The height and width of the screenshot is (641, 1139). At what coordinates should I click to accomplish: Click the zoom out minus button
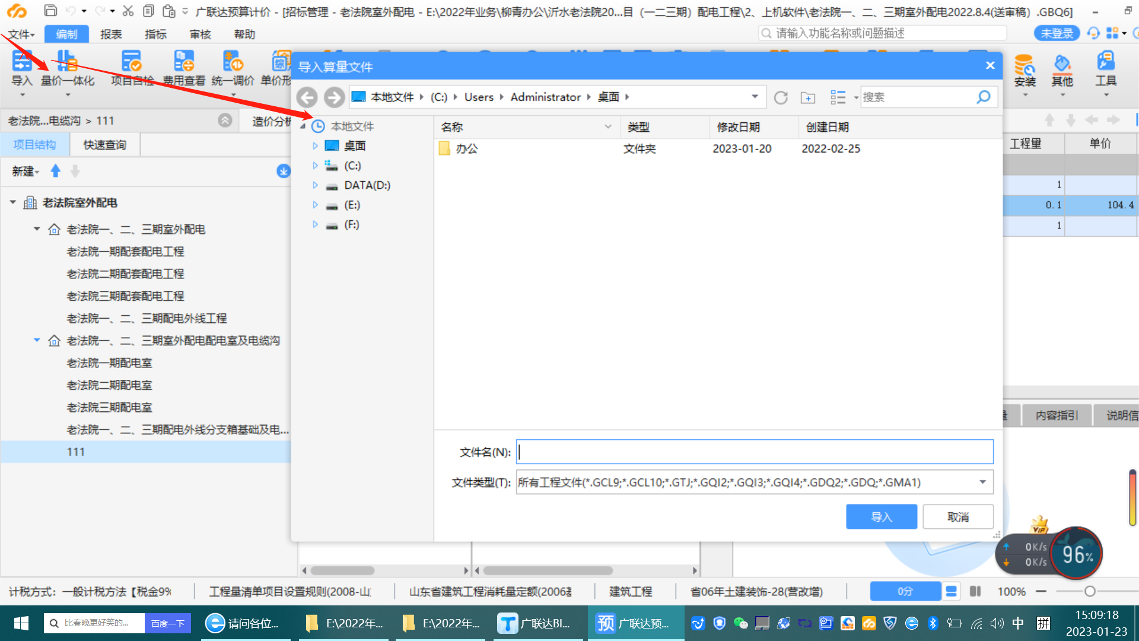1041,591
